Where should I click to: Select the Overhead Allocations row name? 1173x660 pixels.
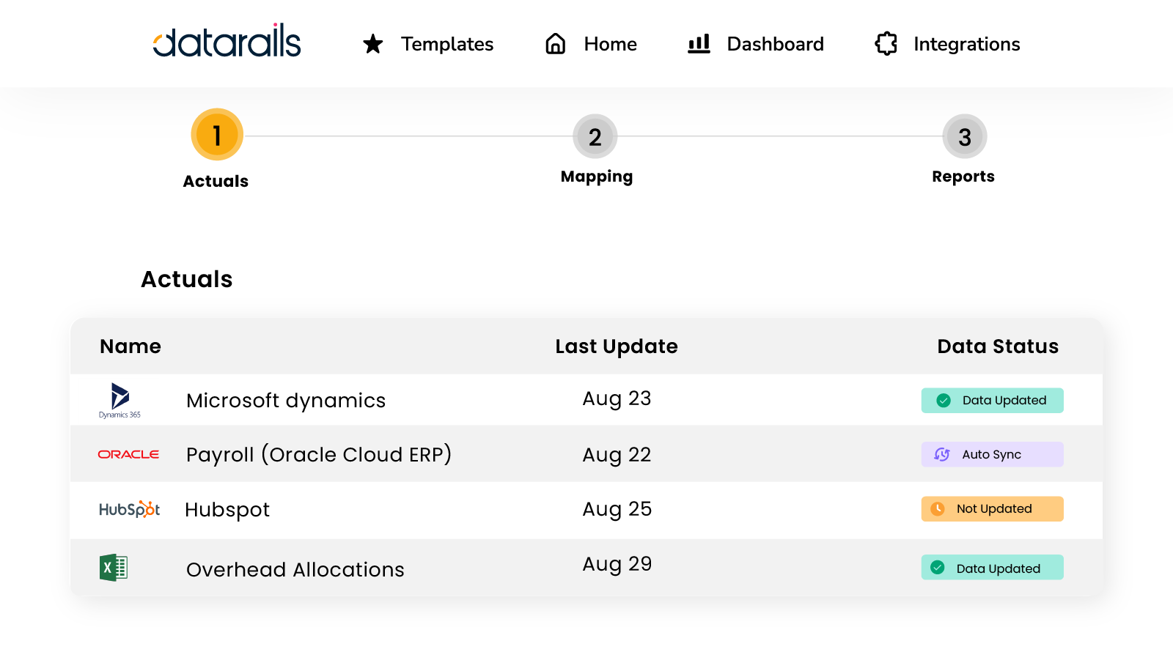pyautogui.click(x=295, y=570)
